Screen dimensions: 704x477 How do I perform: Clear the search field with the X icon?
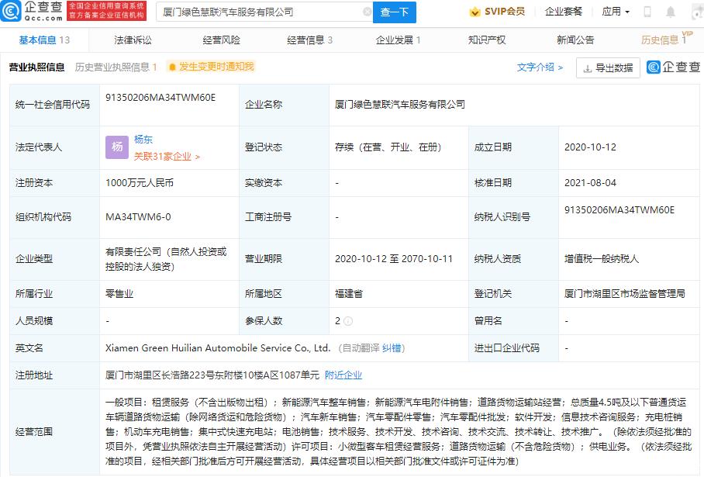coord(368,12)
